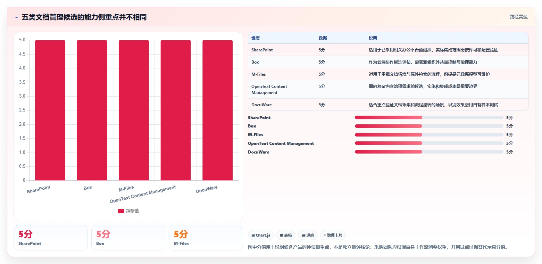Open the M-Files 5分 data card

206,238
